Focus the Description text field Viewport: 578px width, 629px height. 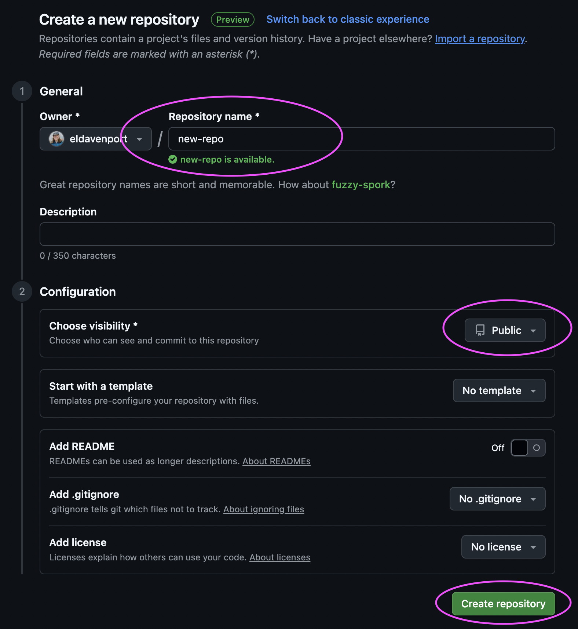(297, 234)
